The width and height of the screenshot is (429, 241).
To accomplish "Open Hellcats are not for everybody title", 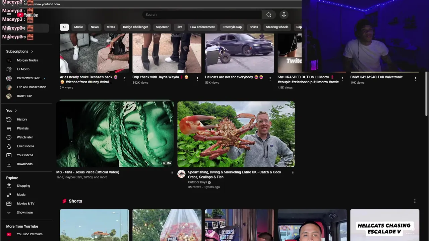I will pos(234,77).
